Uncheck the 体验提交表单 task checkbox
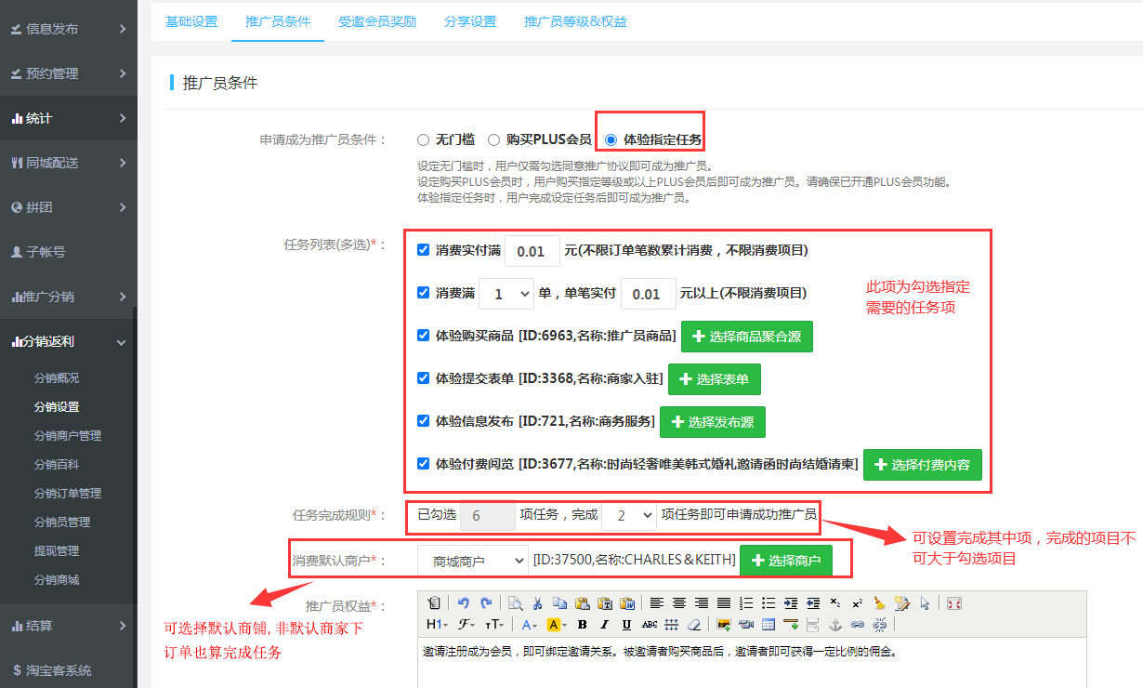Viewport: 1143px width, 688px height. 424,378
